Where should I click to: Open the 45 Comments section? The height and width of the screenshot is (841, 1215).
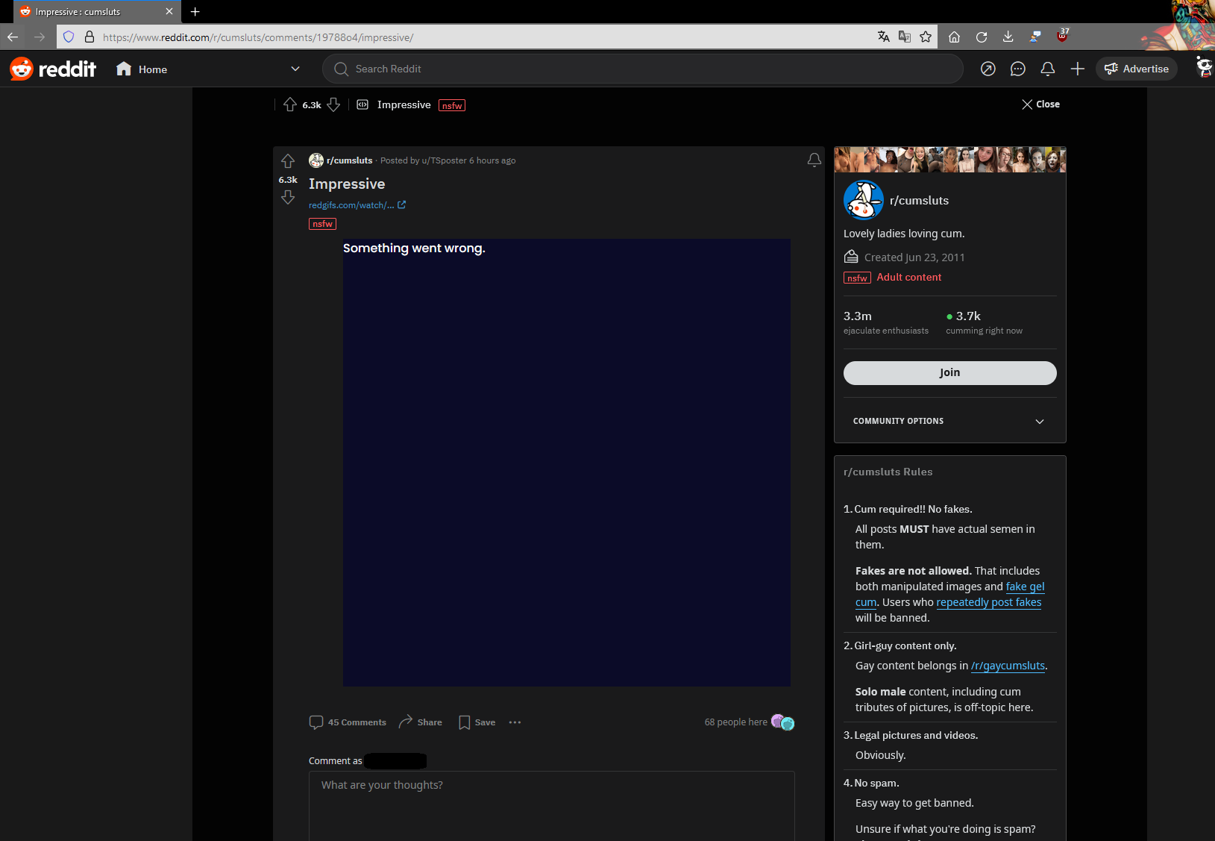tap(348, 722)
